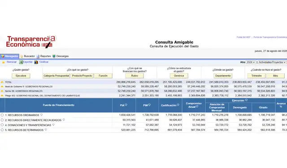This screenshot has width=287, height=168.
Task: Click the up-arrow icon in TOTAL row
Action: (2, 82)
